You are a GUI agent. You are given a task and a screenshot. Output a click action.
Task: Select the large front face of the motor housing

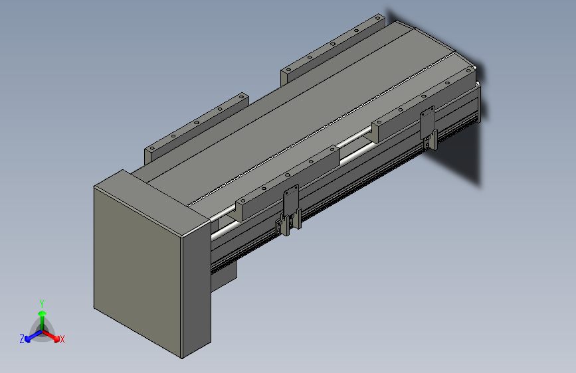coord(138,271)
